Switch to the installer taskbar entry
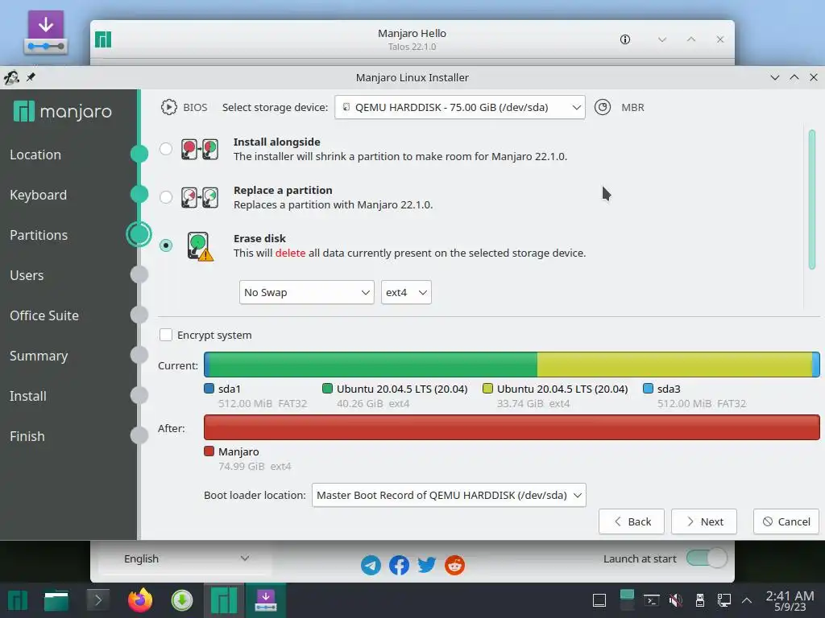Screen dimensions: 825x618 point(266,600)
